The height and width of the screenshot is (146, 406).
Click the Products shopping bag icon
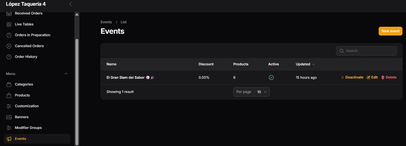click(x=9, y=95)
